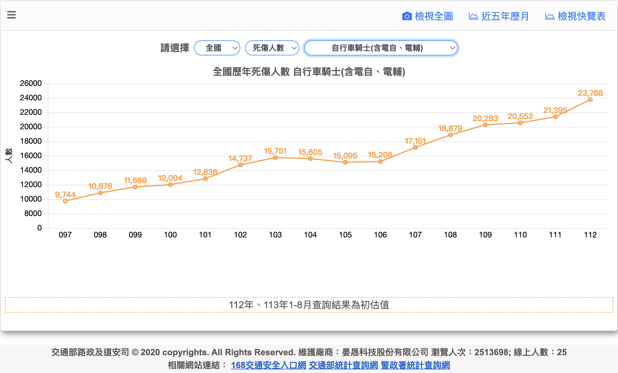
Task: Click data point labeled 23,768
Action: coord(590,100)
